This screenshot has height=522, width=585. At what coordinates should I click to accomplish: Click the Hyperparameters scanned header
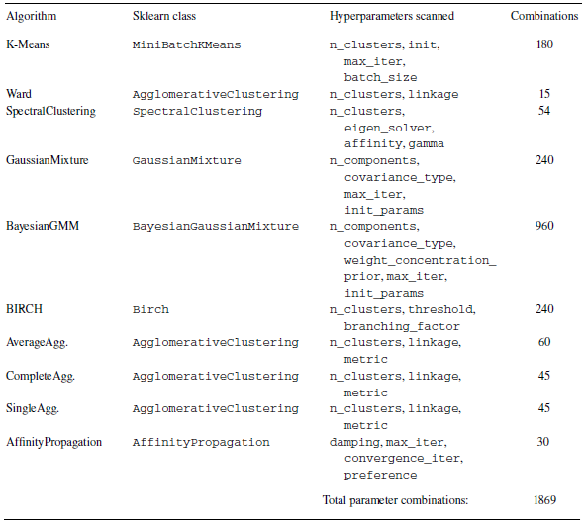392,16
